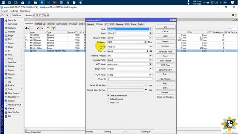Open the Bridge Mode dropdown
Screen dimensions: 238x134
coord(151,68)
